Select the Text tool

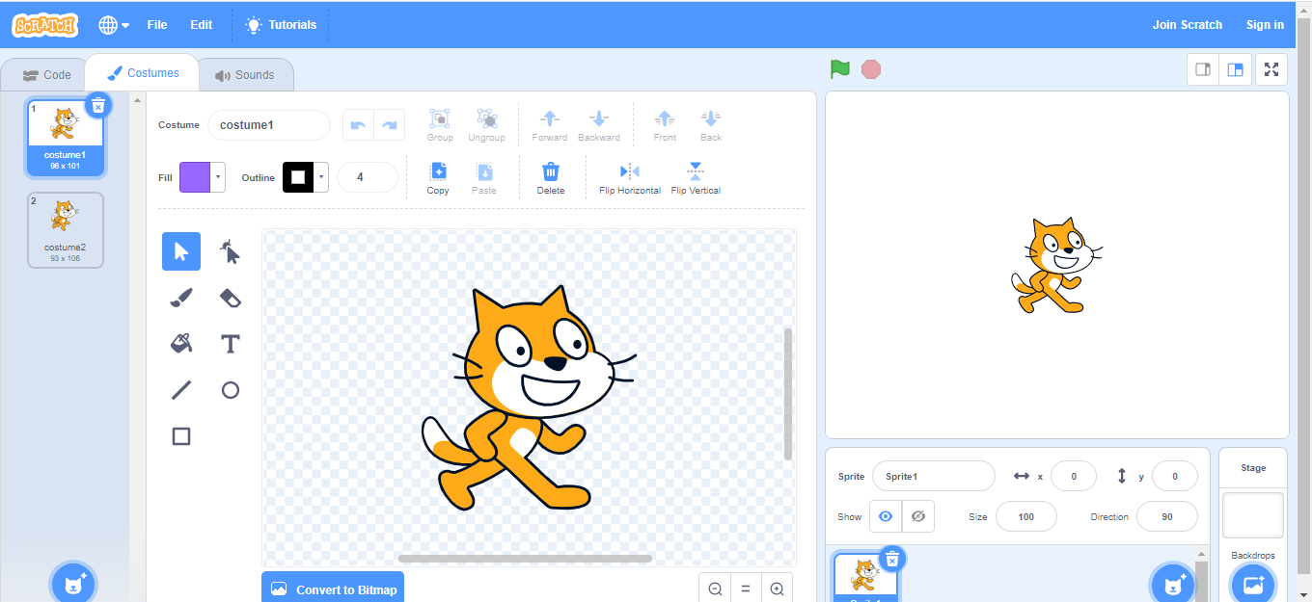(230, 344)
